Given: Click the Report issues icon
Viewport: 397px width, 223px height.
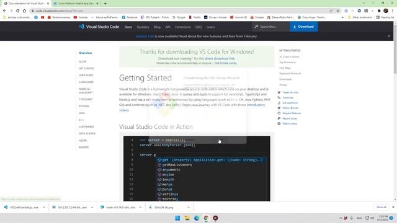Looking at the screenshot, I should point(279,118).
